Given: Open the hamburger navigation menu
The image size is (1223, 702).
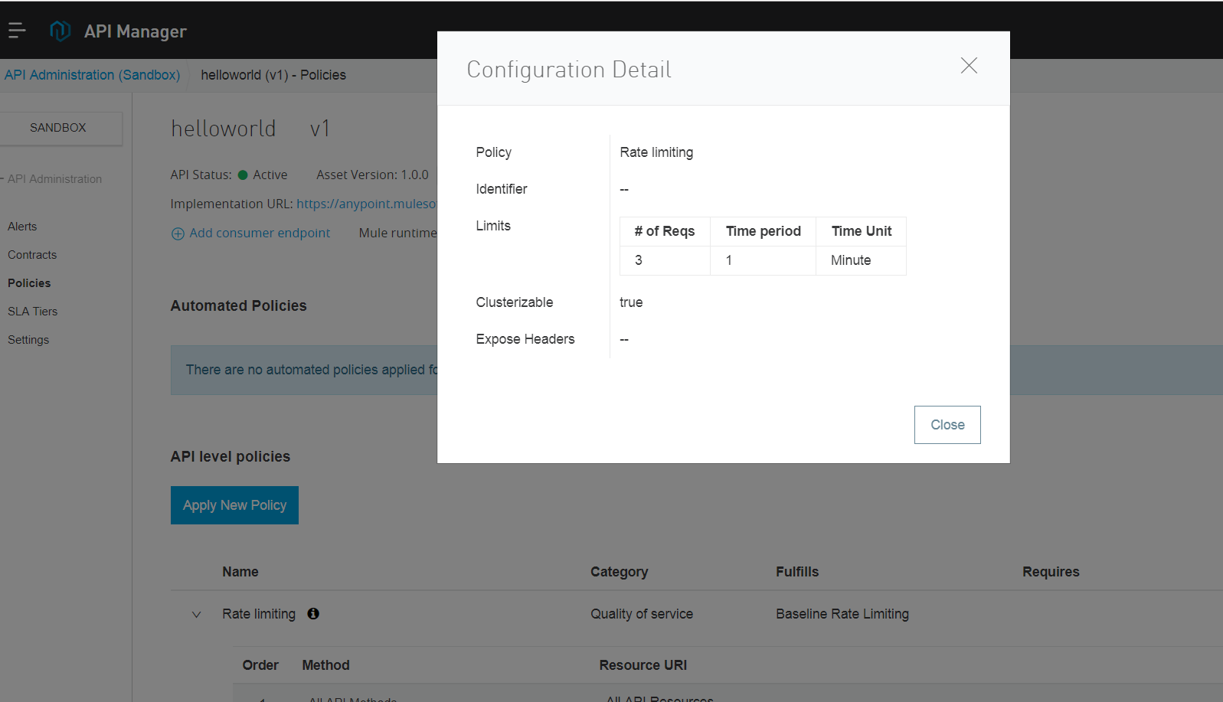Looking at the screenshot, I should click(x=17, y=31).
